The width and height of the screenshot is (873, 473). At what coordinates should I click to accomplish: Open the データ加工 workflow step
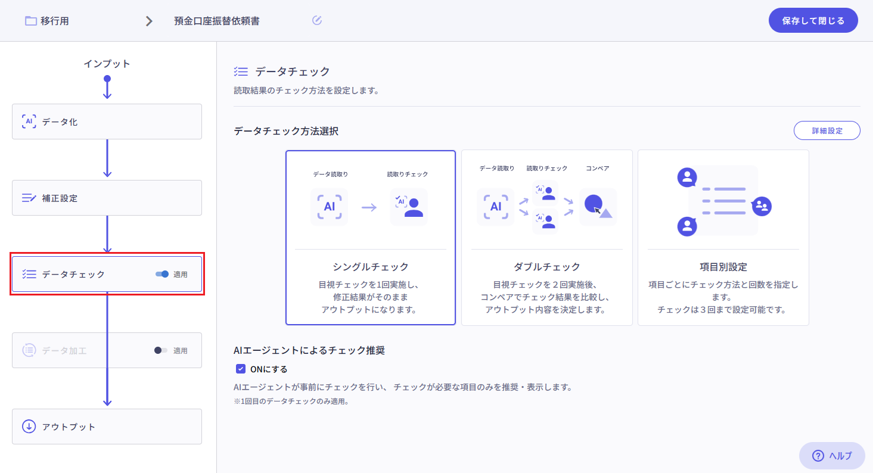point(107,350)
